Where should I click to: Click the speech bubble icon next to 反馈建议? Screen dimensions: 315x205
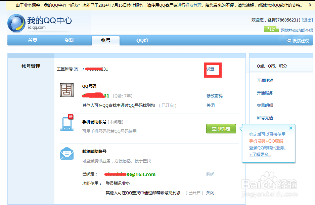[288, 40]
